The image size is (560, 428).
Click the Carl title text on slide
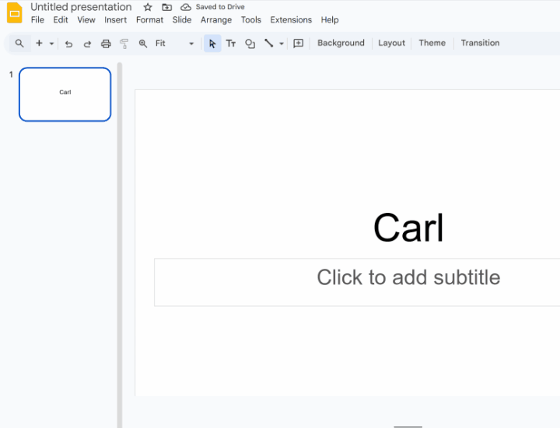click(x=408, y=228)
